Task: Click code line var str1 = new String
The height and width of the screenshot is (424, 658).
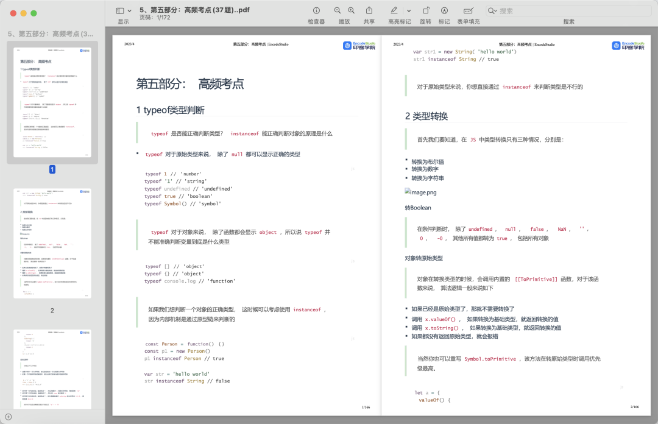Action: coord(464,52)
